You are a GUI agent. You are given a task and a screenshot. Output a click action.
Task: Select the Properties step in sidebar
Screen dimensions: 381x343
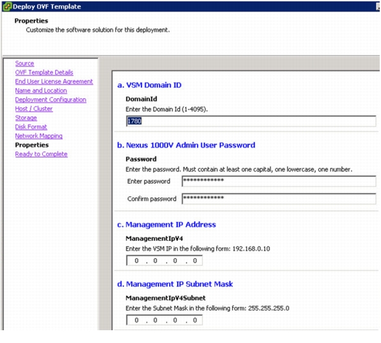click(32, 145)
